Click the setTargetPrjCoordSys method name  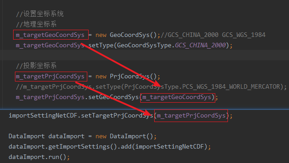click(117, 116)
